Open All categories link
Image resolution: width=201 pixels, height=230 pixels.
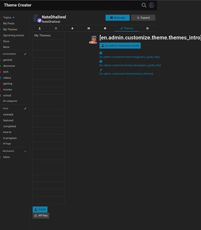(10, 101)
